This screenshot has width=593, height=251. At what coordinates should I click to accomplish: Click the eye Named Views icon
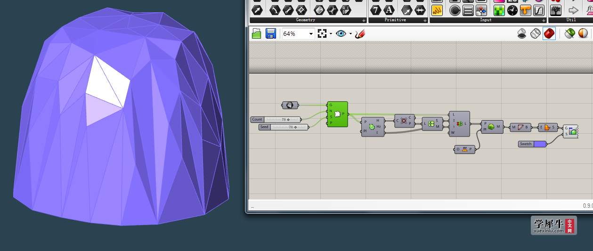341,33
